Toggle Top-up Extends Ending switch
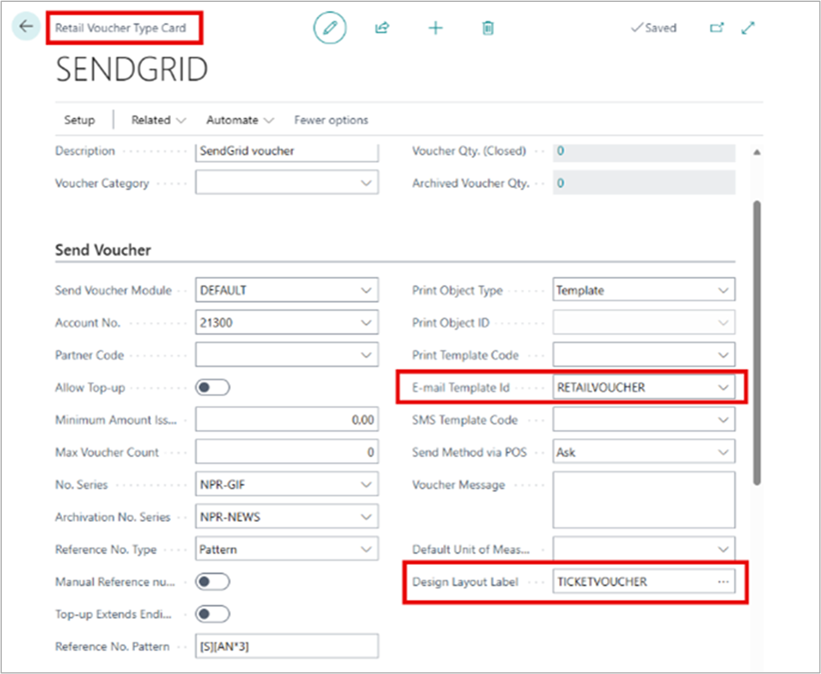Screen dimensions: 821x674 pos(213,614)
